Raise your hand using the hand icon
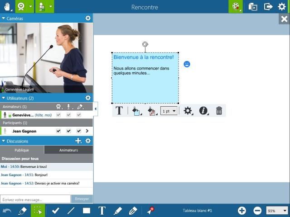Image resolution: width=290 pixels, height=217 pixels. coord(7,7)
